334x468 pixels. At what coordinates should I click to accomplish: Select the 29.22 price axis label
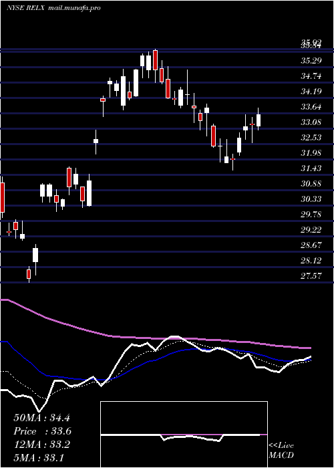(311, 230)
